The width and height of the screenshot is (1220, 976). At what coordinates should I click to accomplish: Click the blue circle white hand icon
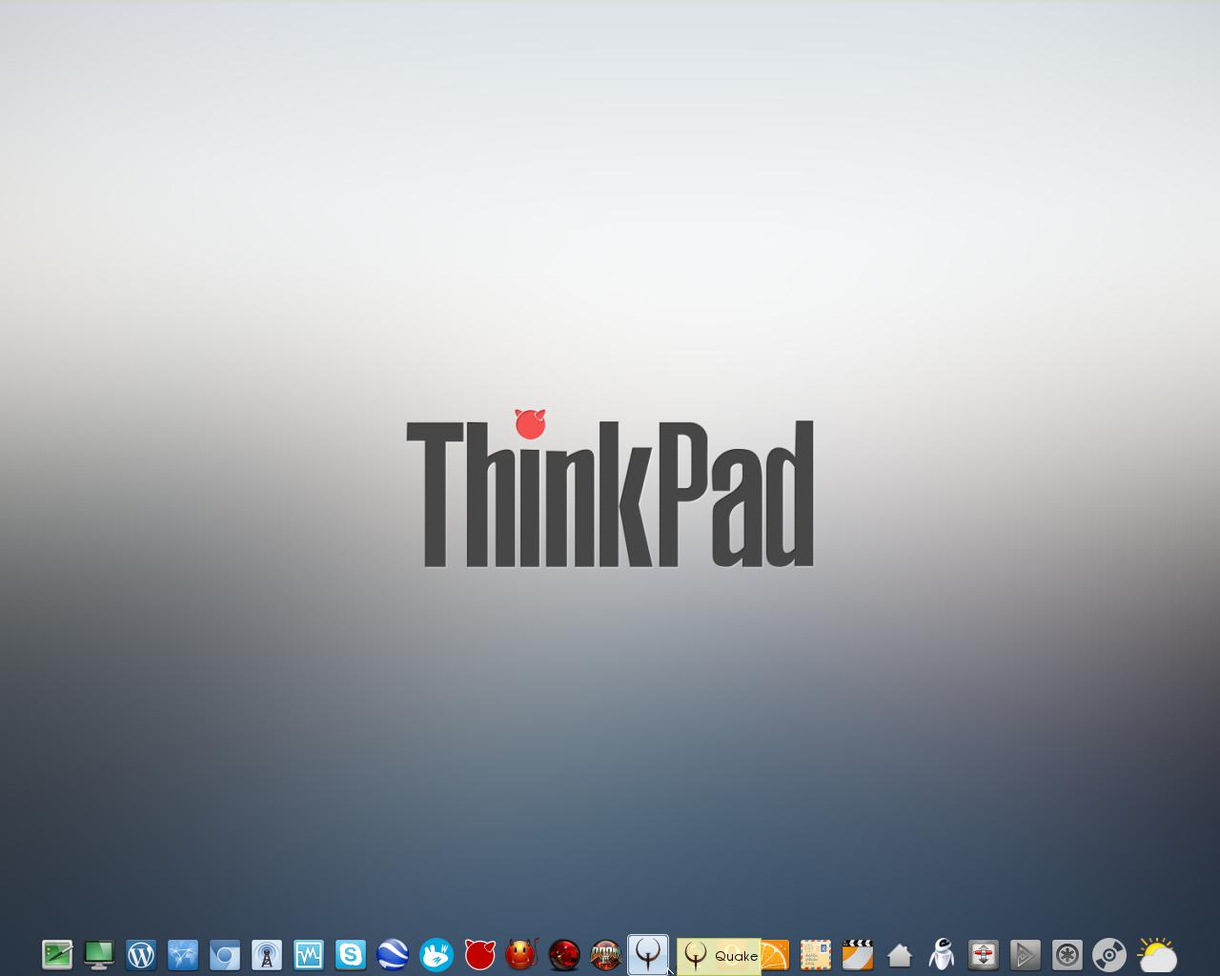436,954
